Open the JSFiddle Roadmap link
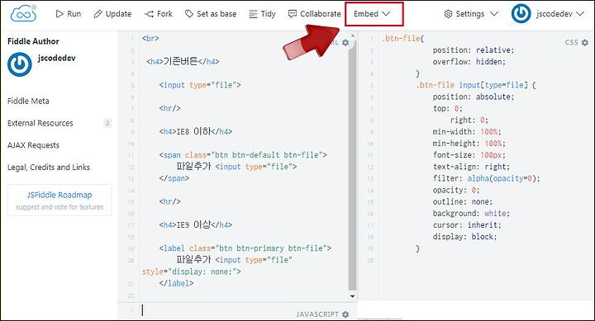This screenshot has height=321, width=595. [59, 196]
